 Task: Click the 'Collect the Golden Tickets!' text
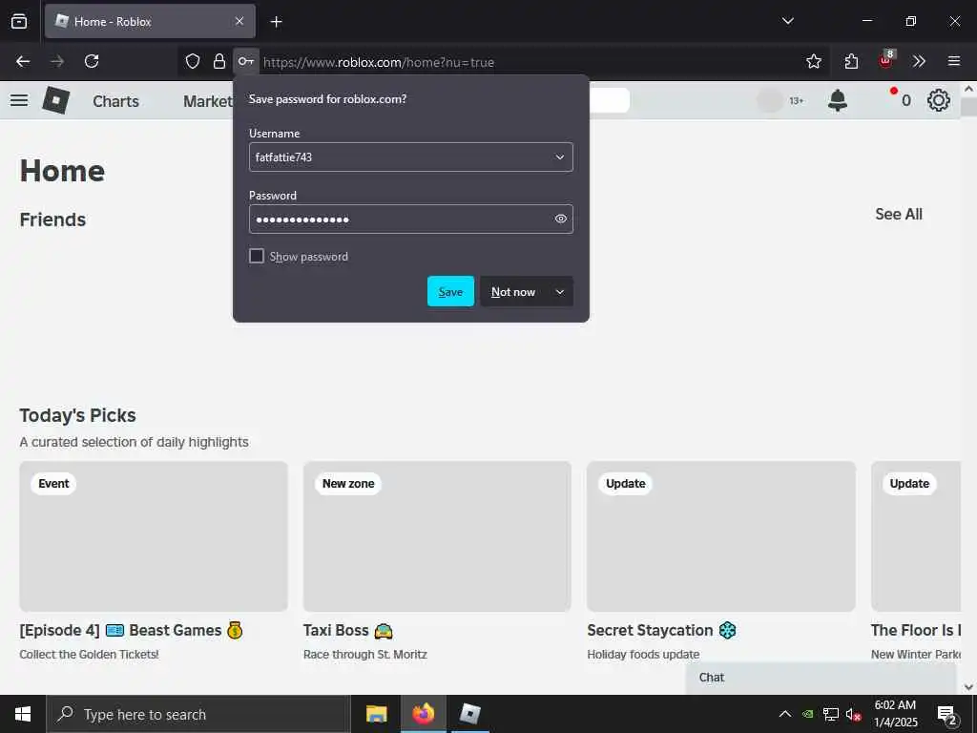pos(89,655)
